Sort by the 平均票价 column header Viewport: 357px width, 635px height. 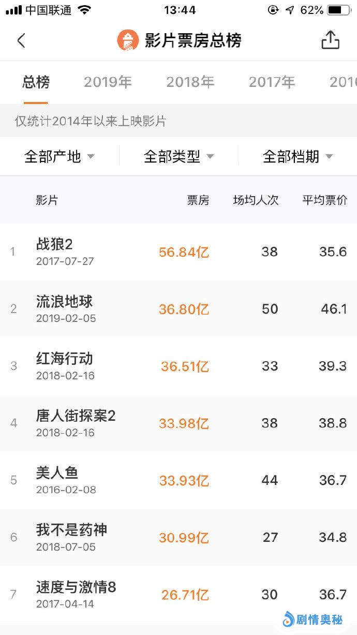[x=325, y=200]
